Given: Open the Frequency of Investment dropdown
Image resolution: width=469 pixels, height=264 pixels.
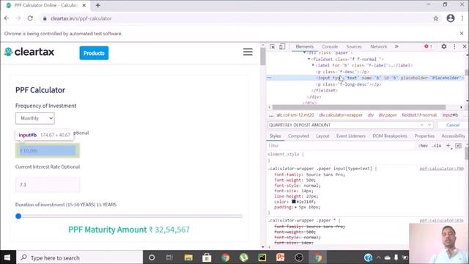Looking at the screenshot, I should click(35, 118).
